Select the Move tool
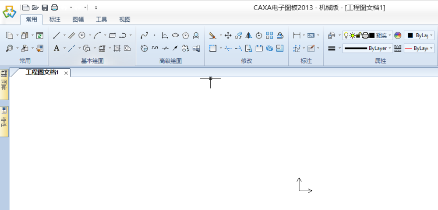This screenshot has width=438, height=210. click(228, 35)
